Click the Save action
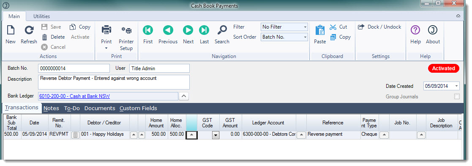The image size is (472, 166). pyautogui.click(x=51, y=27)
